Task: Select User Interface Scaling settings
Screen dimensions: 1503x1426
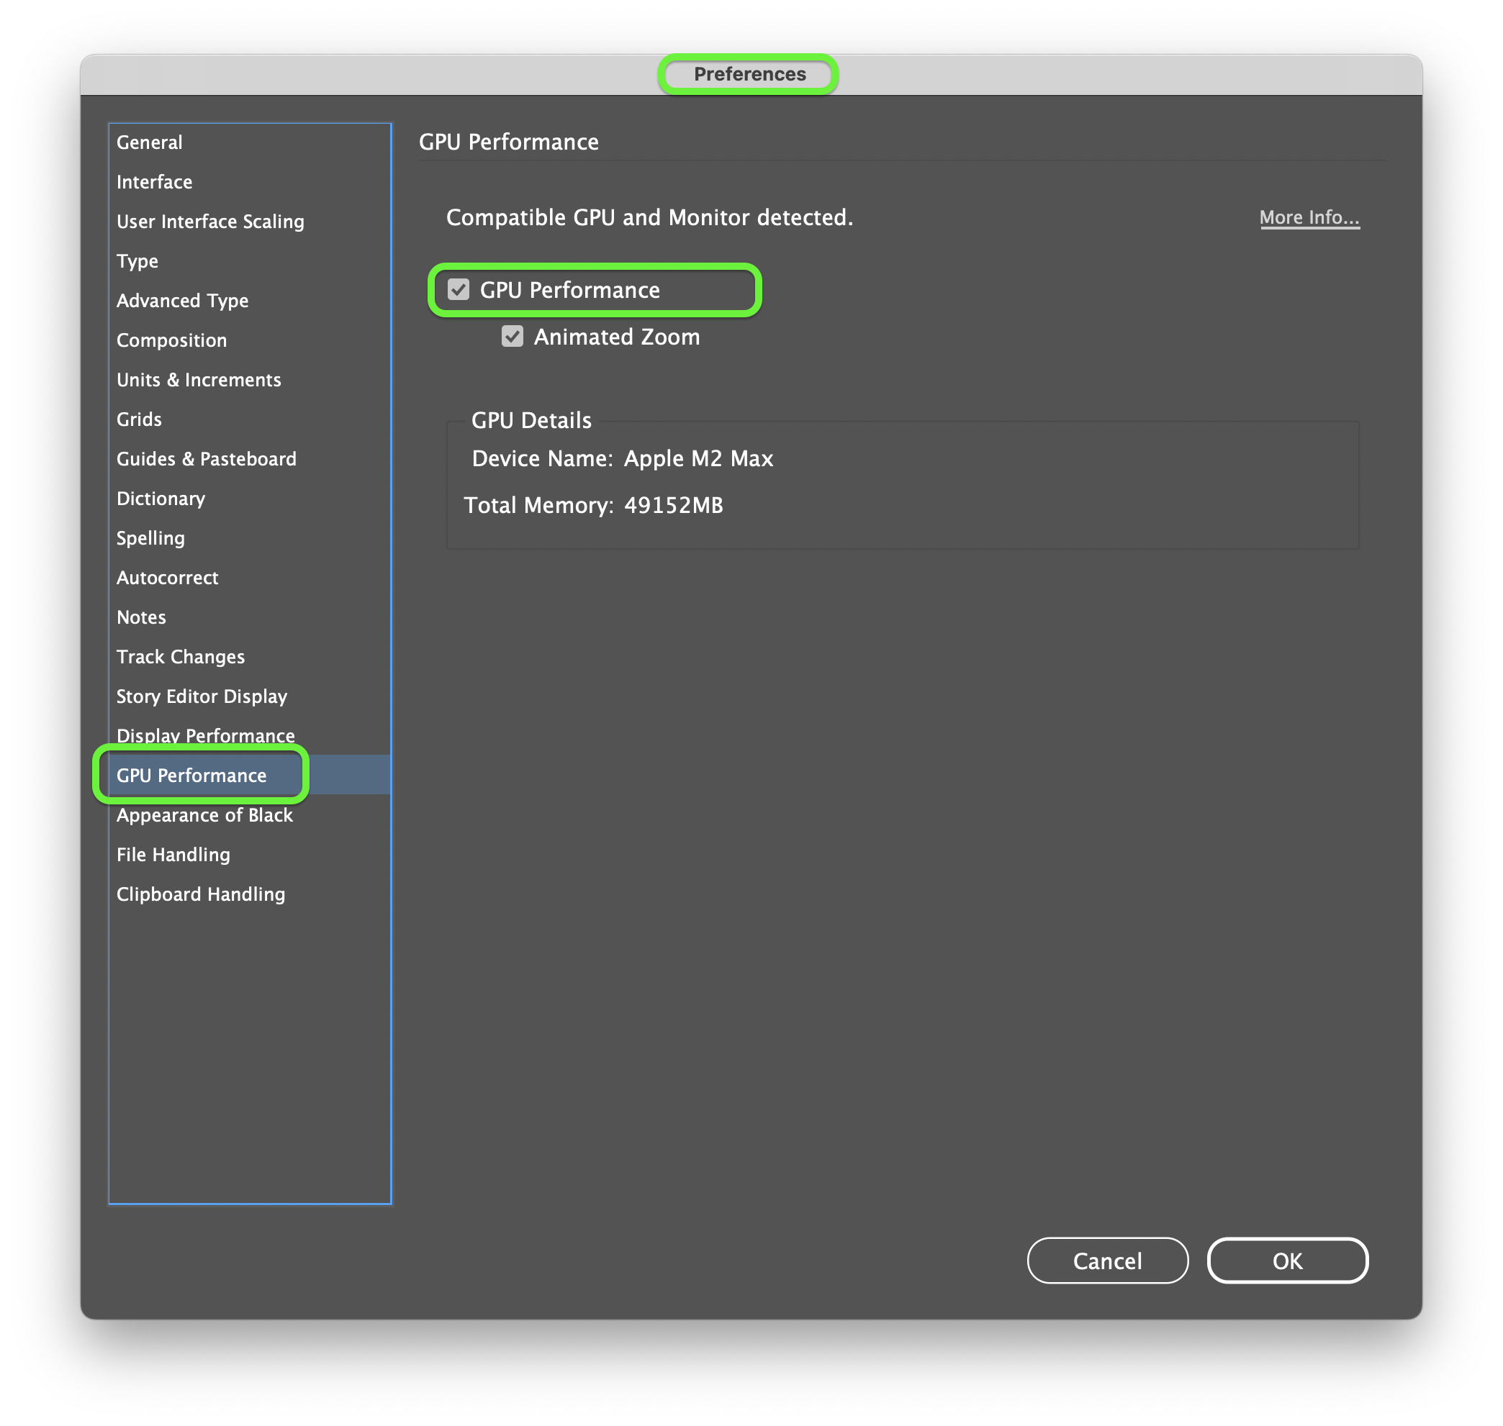Action: coord(210,221)
